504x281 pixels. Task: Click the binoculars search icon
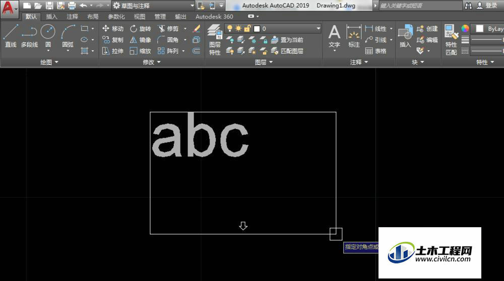(468, 6)
